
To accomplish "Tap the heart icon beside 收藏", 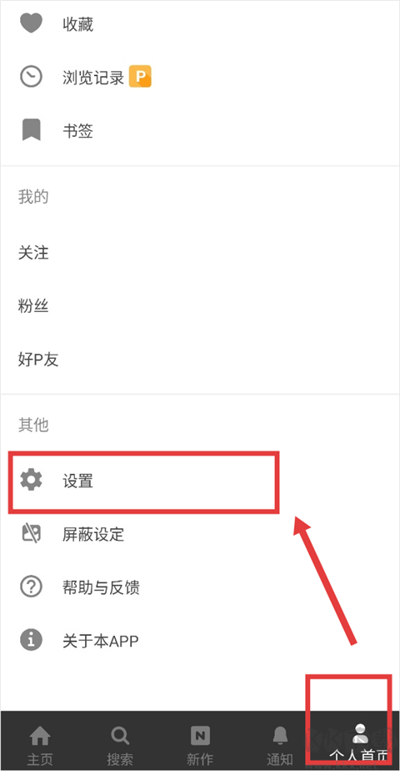I will [31, 23].
